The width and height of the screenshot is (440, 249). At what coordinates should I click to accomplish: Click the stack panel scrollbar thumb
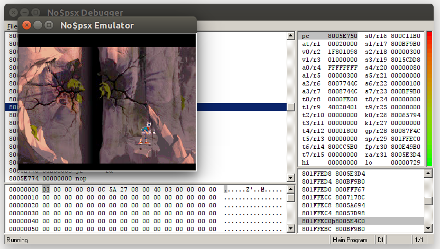click(x=428, y=201)
